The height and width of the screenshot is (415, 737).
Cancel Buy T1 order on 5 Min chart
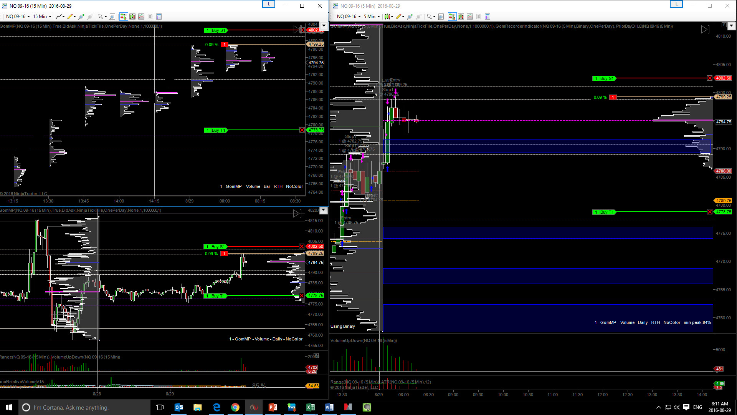[710, 212]
